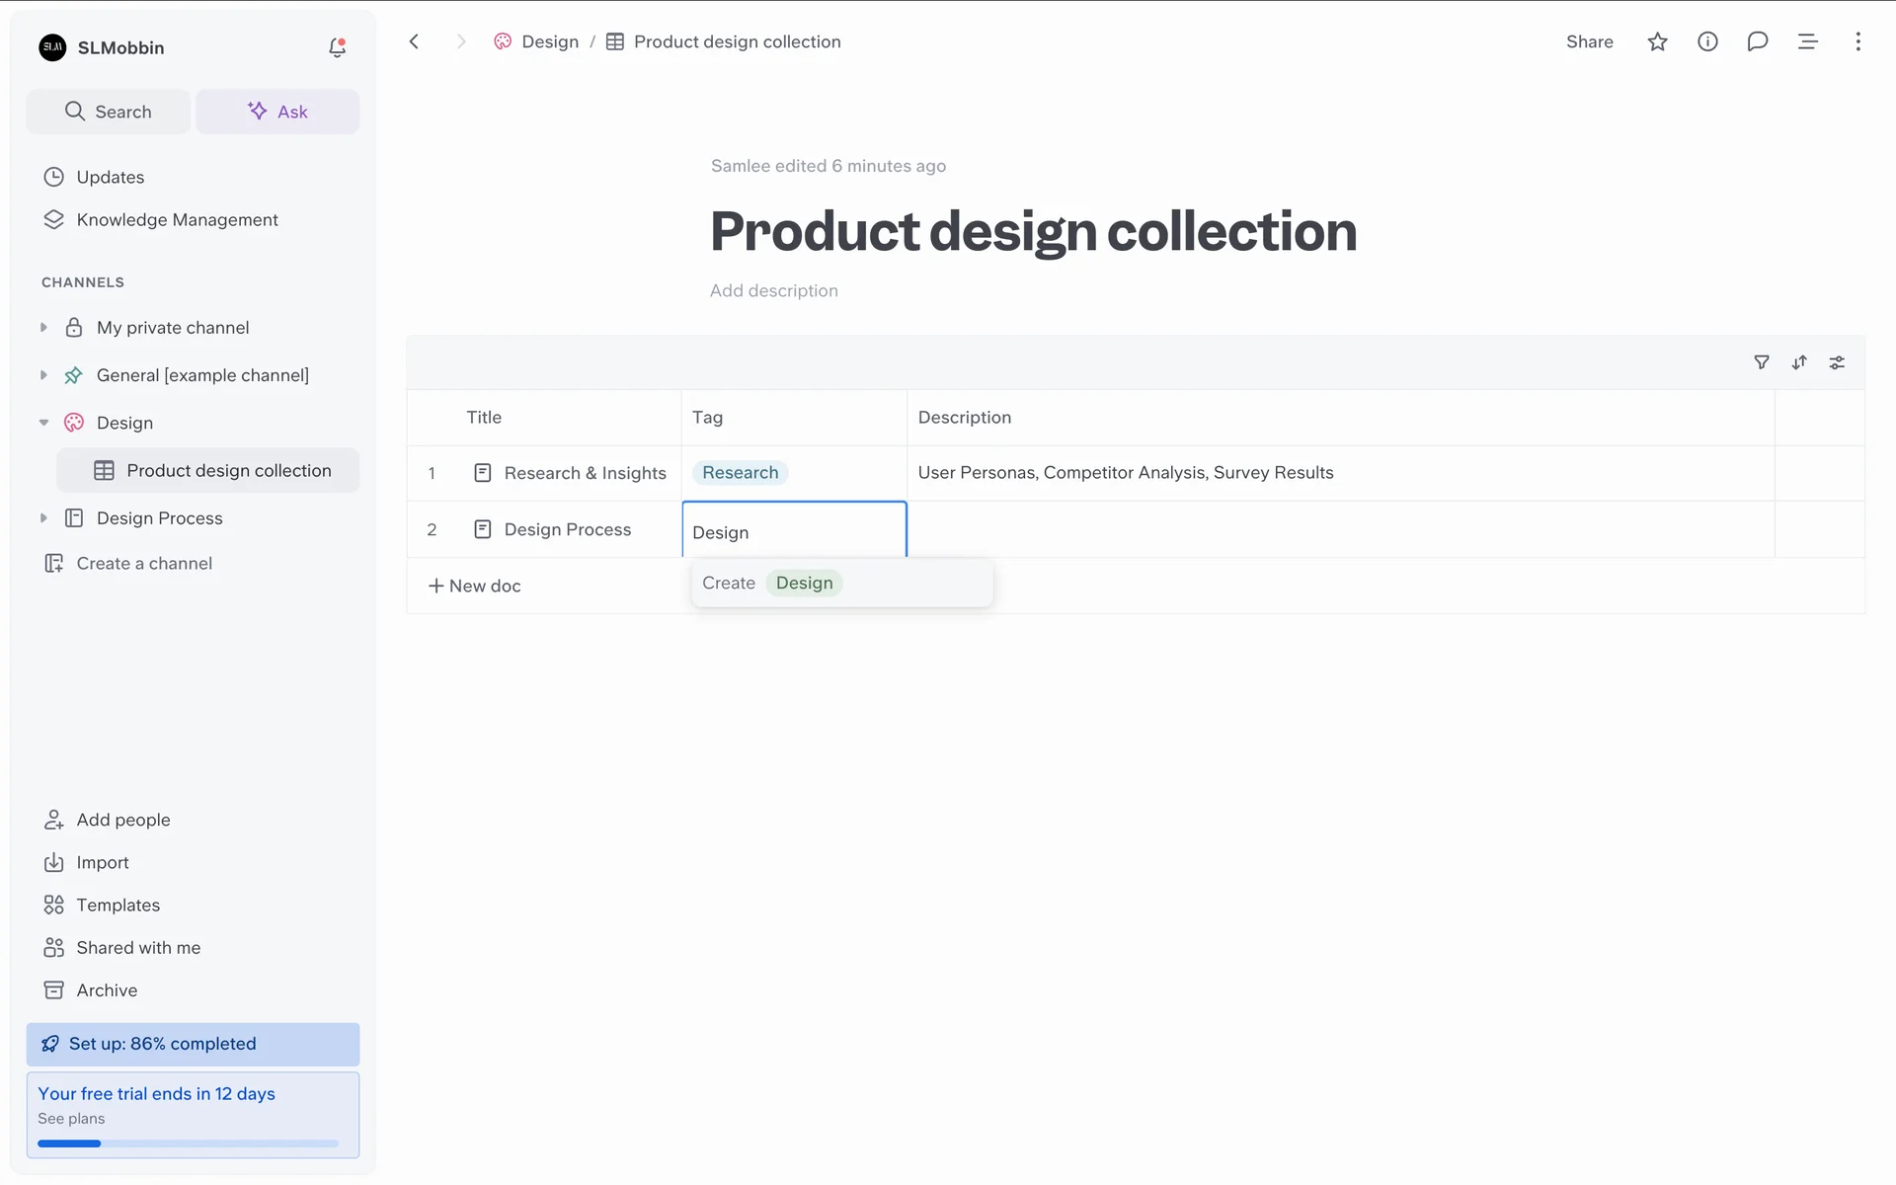Expand the Design Process item
The width and height of the screenshot is (1896, 1185).
pos(43,518)
